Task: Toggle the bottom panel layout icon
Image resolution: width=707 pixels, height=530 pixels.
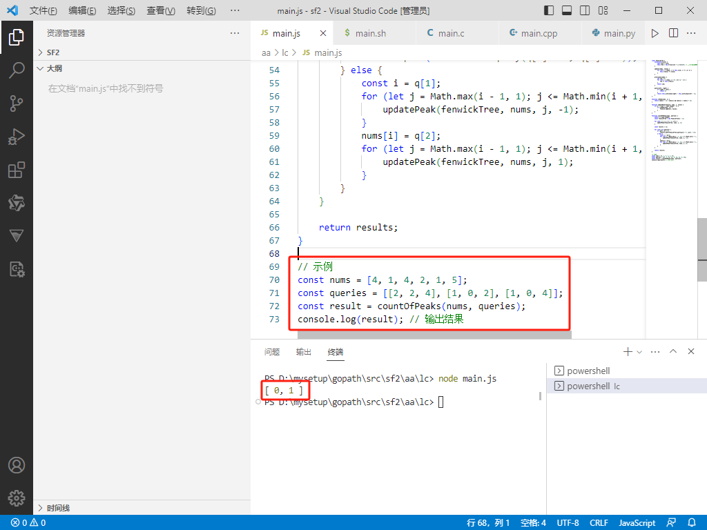Action: (x=567, y=10)
